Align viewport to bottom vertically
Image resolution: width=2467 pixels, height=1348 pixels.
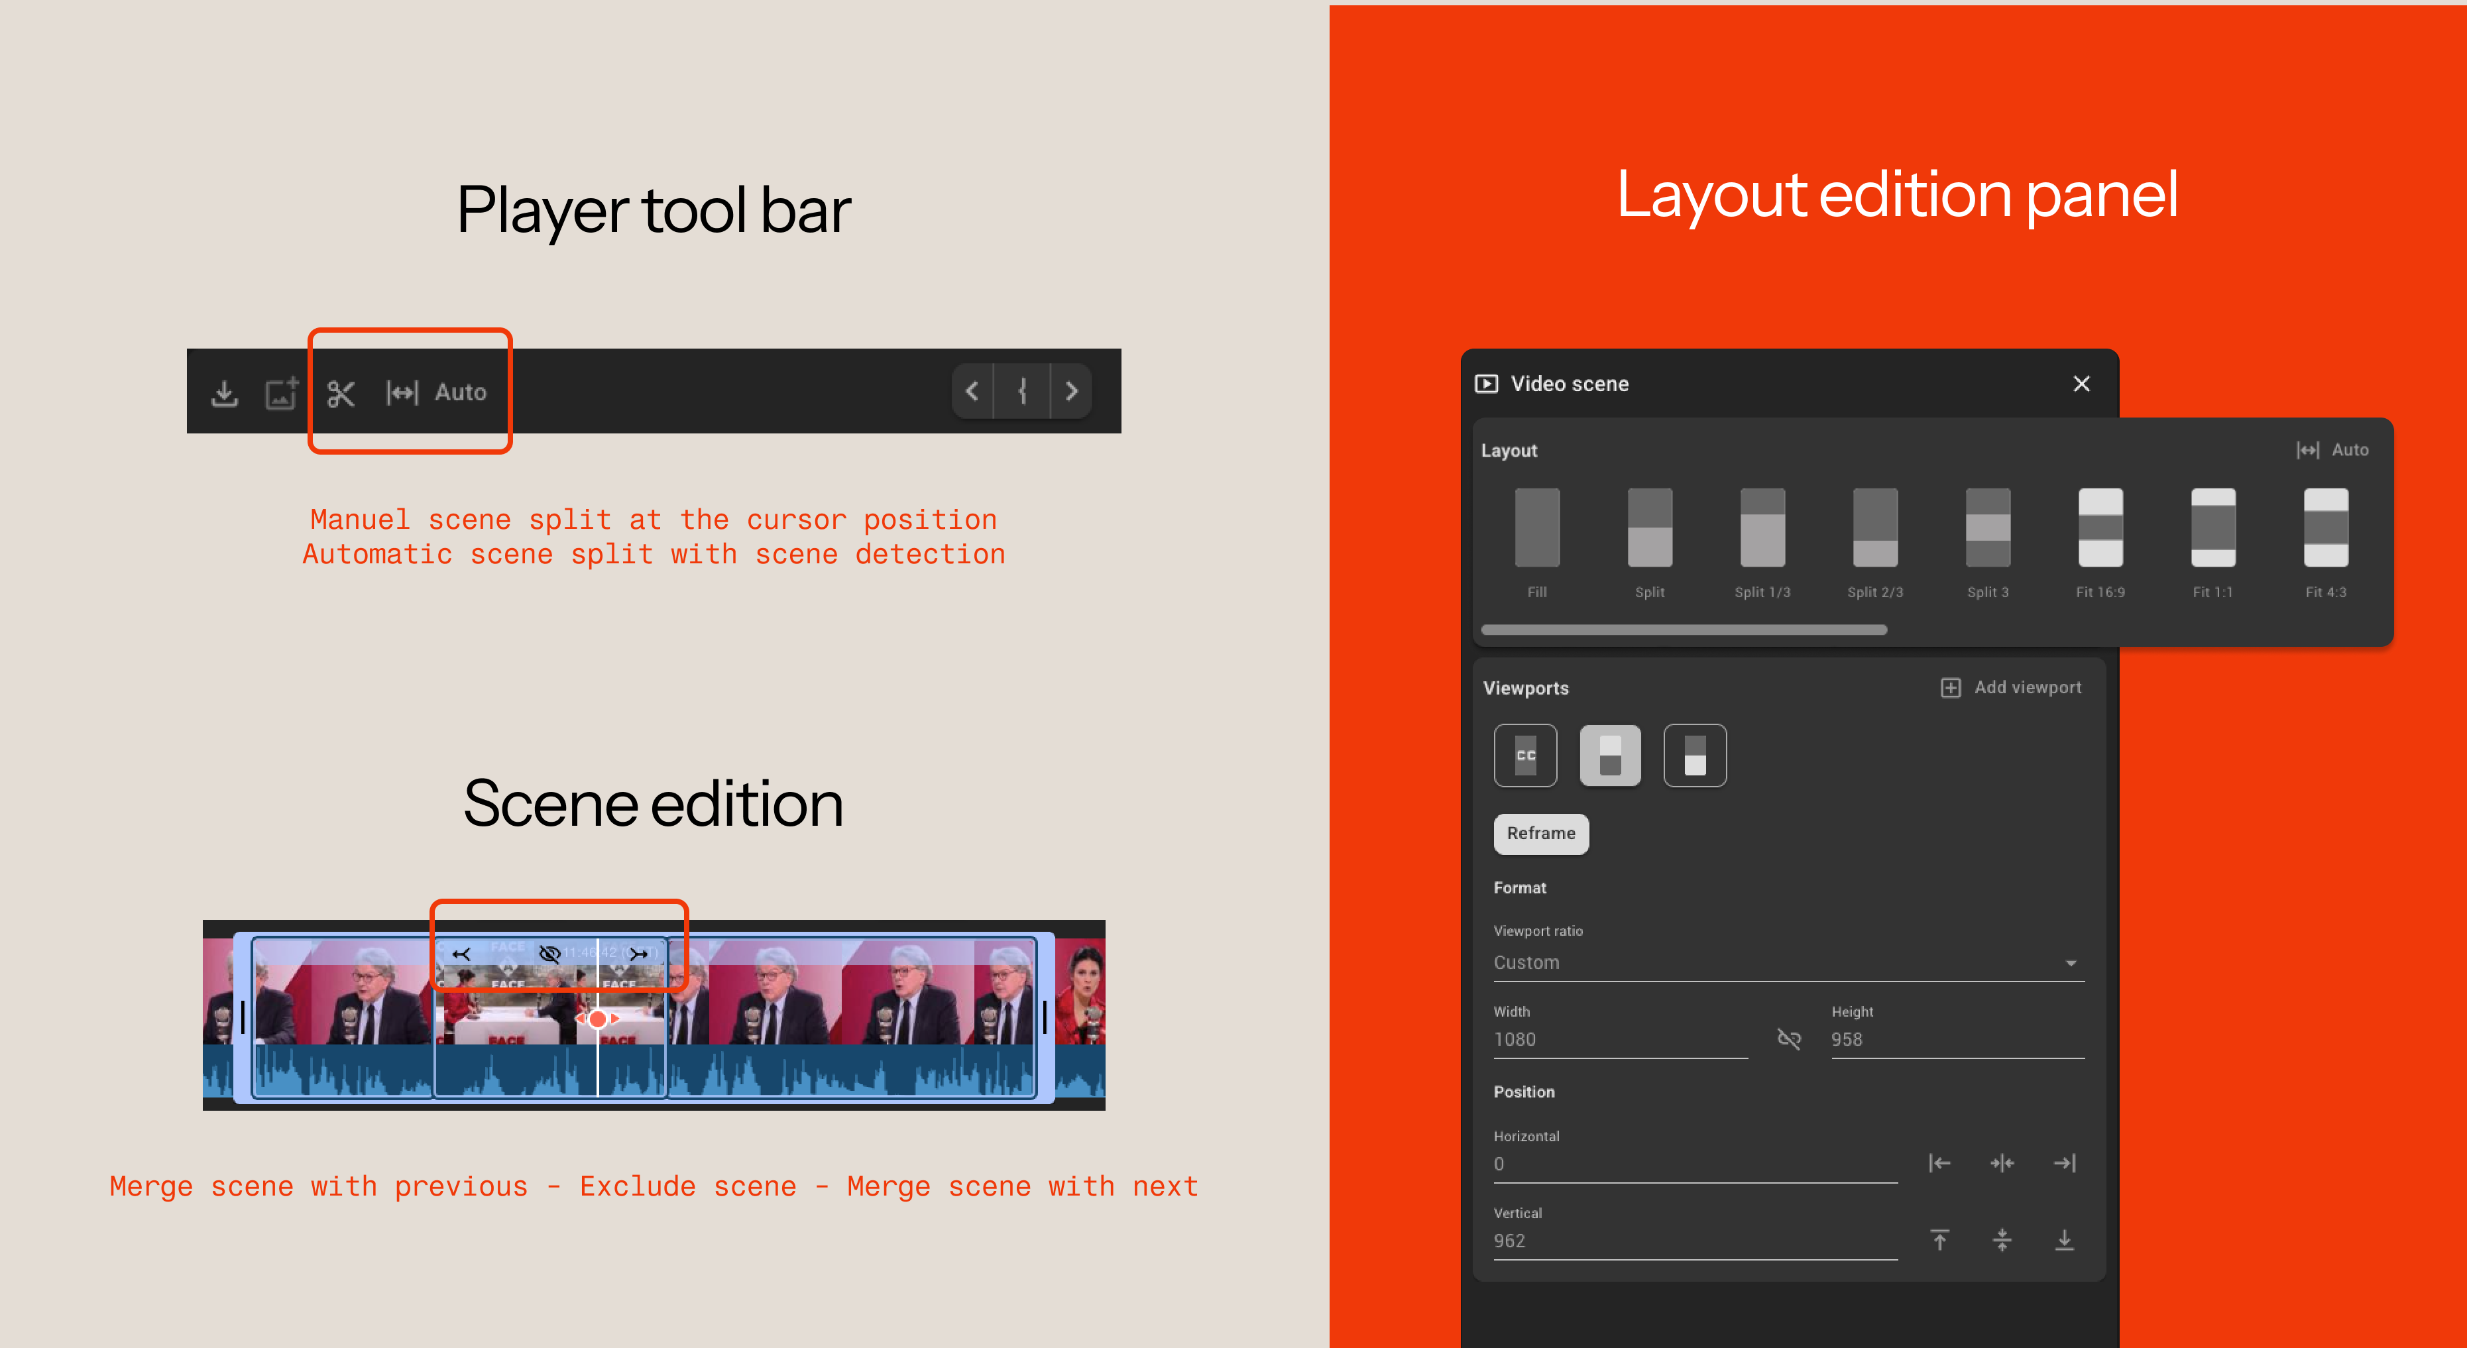click(x=2064, y=1241)
